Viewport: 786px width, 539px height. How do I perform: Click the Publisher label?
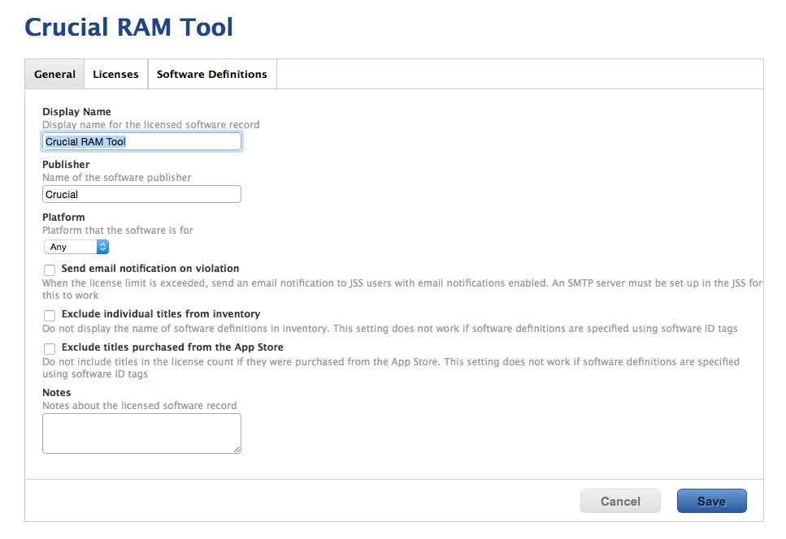(66, 164)
